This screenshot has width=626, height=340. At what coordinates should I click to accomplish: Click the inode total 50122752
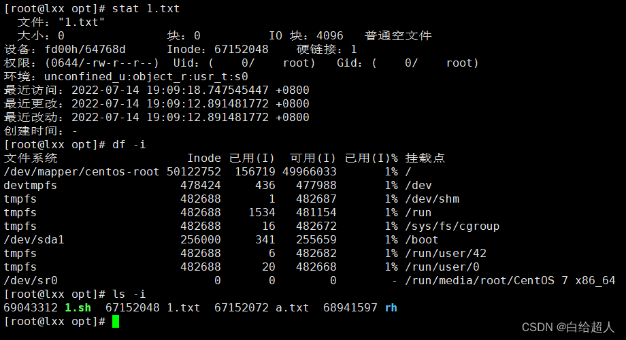[194, 171]
